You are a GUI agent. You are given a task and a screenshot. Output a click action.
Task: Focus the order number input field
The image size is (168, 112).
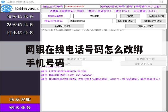[x=82, y=6]
